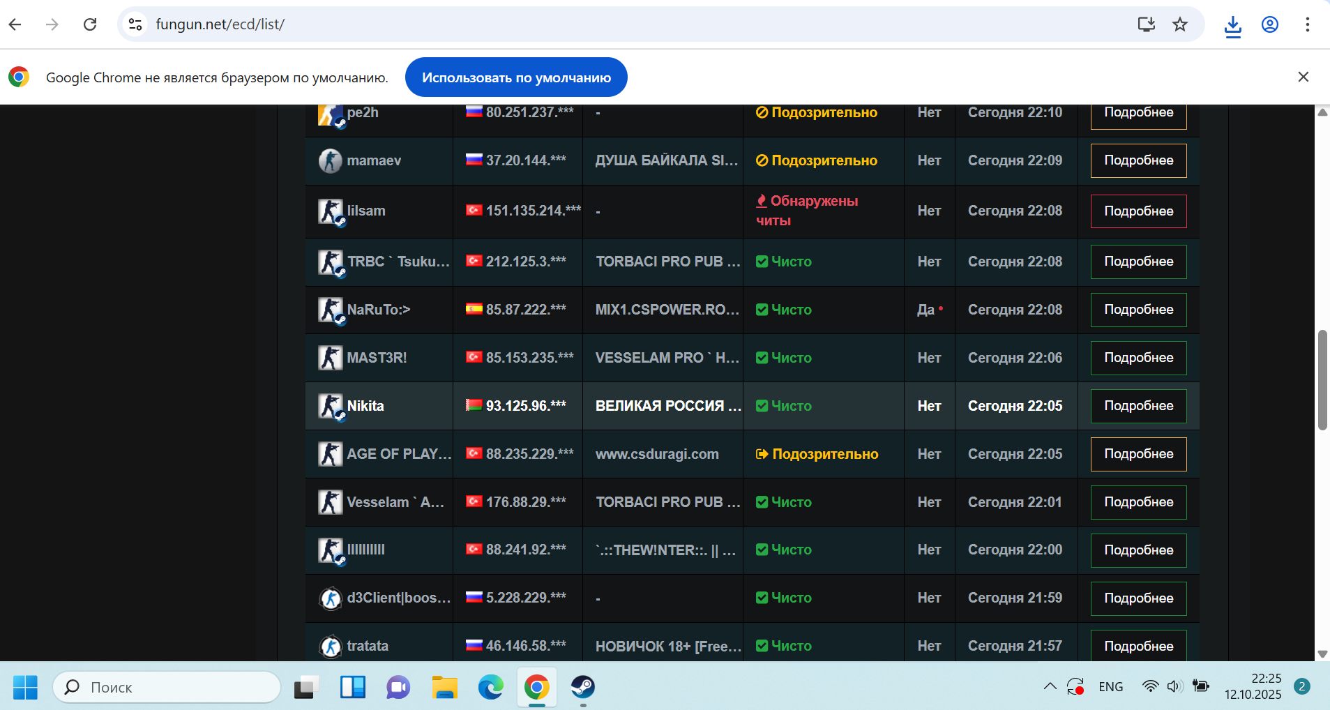Open the Chrome downloads icon
1330x710 pixels.
1232,25
